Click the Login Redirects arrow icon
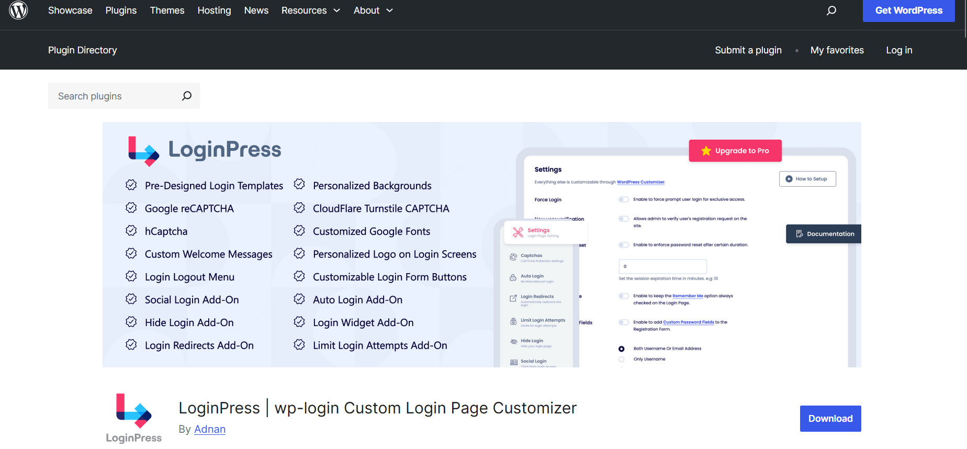967x449 pixels. point(513,298)
